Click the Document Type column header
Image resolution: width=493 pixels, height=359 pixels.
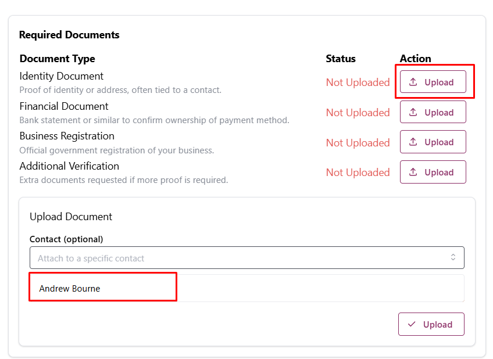tap(57, 59)
